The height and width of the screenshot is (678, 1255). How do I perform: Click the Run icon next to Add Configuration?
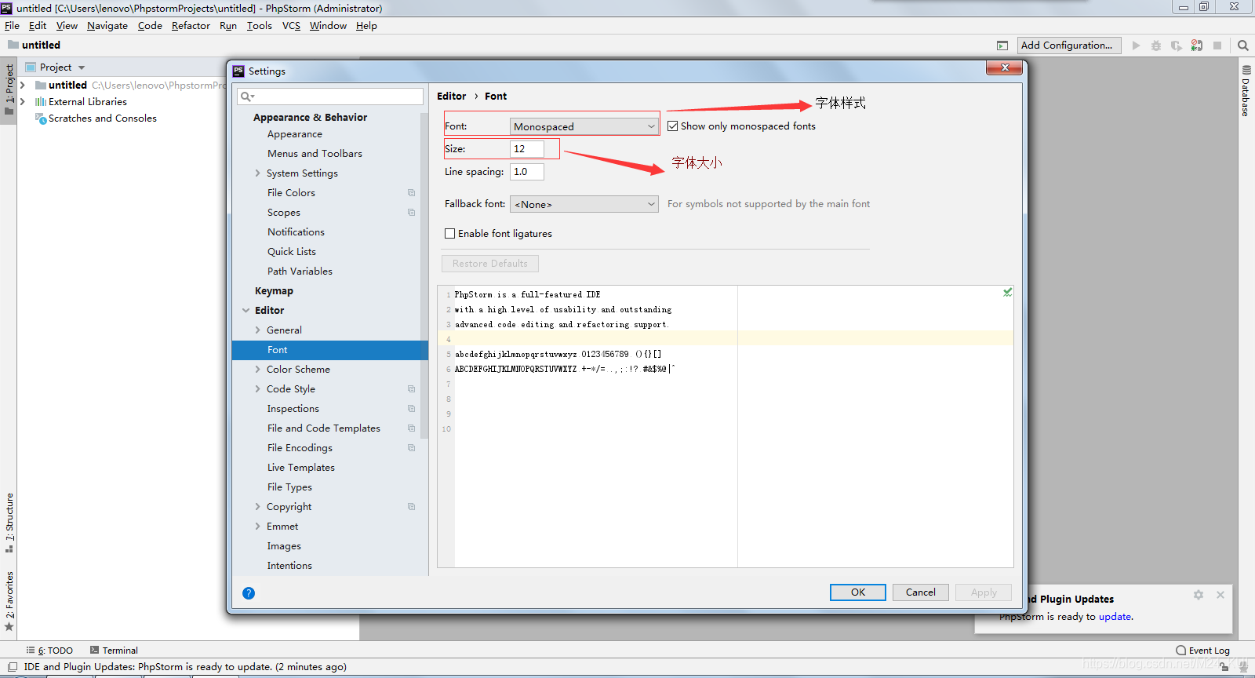1136,46
